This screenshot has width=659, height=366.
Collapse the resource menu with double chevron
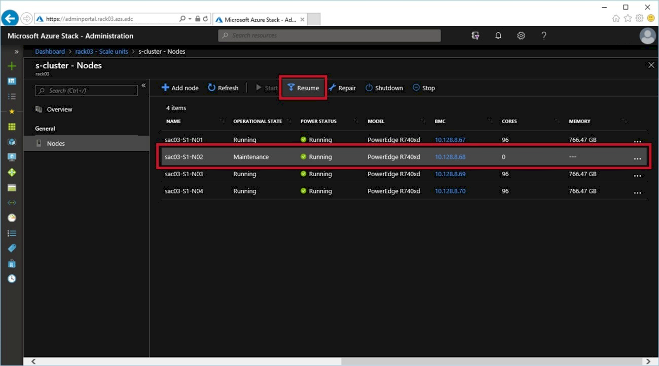pos(143,86)
